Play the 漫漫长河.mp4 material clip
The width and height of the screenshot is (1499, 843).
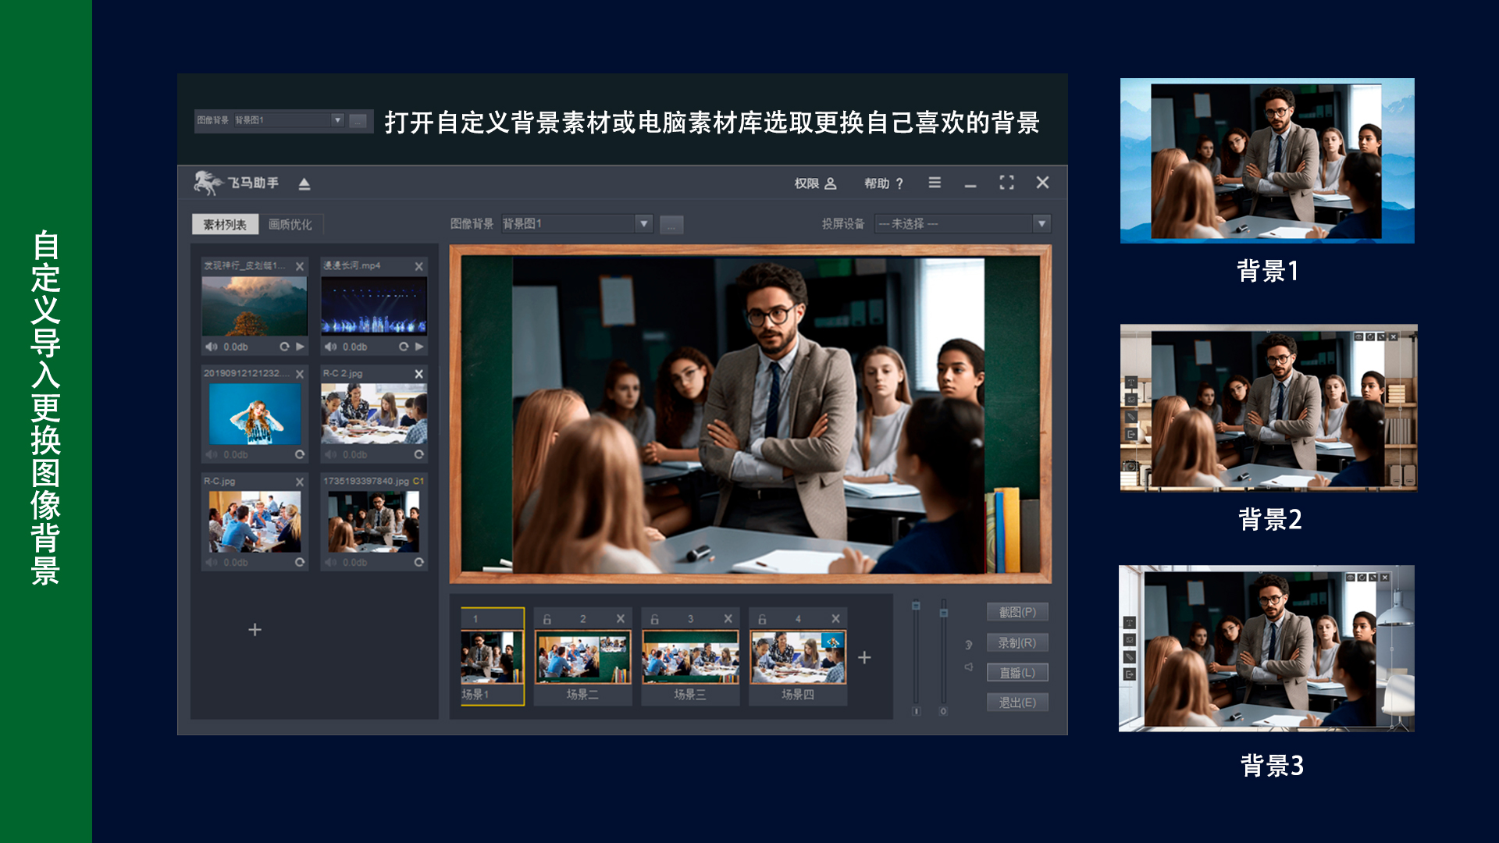pyautogui.click(x=419, y=347)
